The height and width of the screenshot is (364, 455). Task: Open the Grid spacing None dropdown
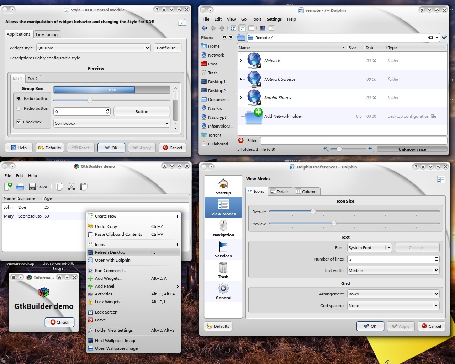pyautogui.click(x=393, y=306)
